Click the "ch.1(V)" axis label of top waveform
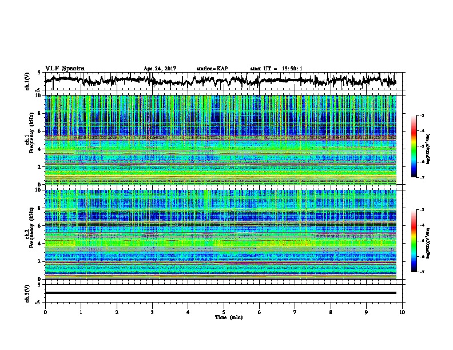The image size is (453, 350). [27, 81]
